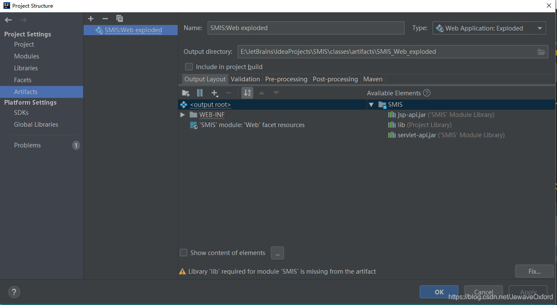Screen dimensions: 557x305
Task: Move element up arrow
Action: 262,93
